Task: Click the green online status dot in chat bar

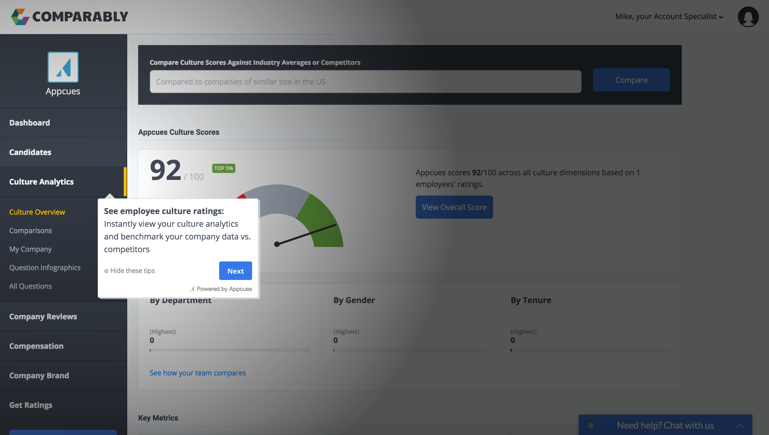Action: click(591, 425)
